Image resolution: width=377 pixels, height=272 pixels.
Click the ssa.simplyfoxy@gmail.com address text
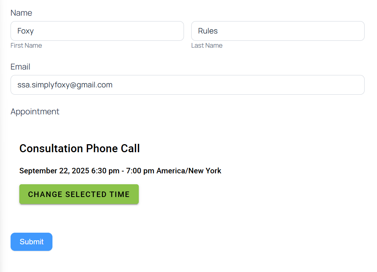65,85
